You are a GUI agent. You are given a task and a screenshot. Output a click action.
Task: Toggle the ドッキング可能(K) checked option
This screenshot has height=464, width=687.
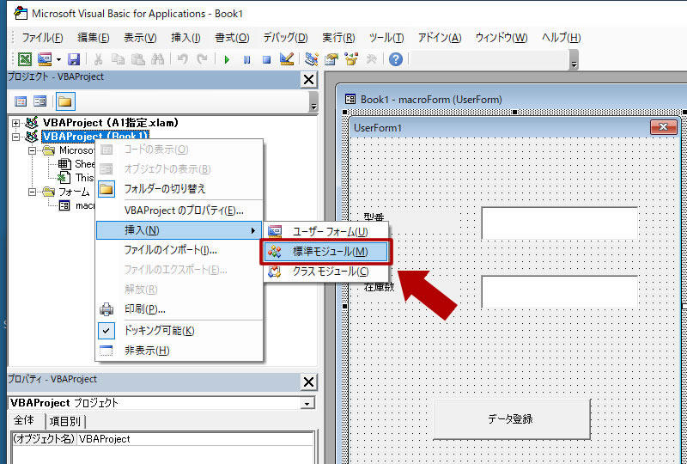pos(179,331)
